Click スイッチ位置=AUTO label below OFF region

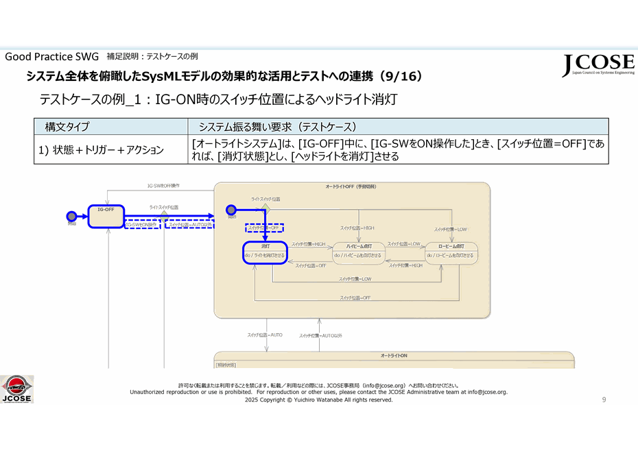coord(265,335)
